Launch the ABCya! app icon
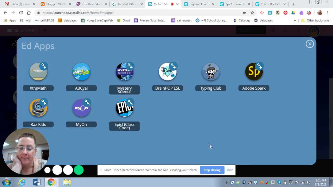Image resolution: width=333 pixels, height=187 pixels. tap(81, 72)
